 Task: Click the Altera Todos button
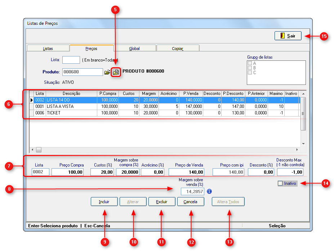tap(228, 202)
